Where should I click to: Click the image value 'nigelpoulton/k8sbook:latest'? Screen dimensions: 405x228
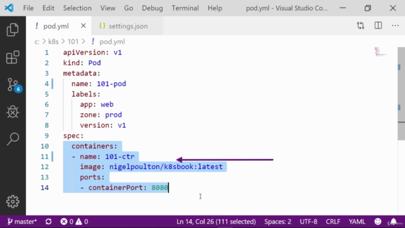tap(166, 167)
